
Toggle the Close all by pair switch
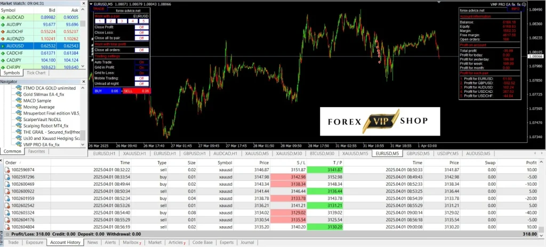pos(141,38)
